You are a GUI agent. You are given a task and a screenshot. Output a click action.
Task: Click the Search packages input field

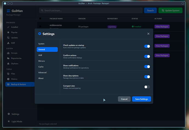90,10
